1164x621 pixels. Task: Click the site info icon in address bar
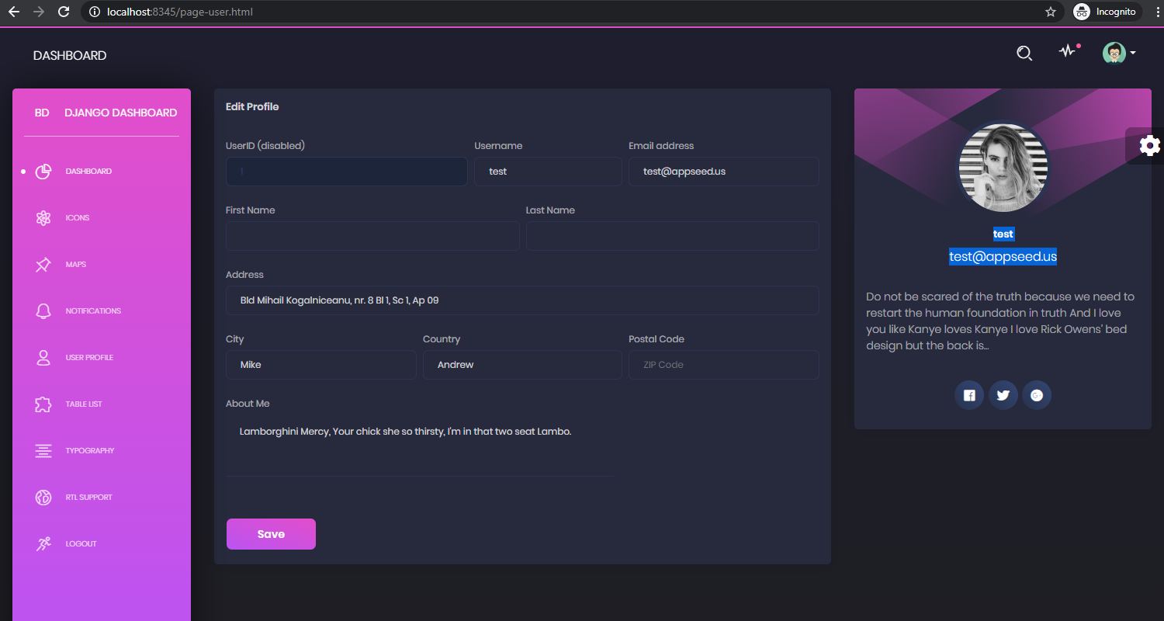95,12
